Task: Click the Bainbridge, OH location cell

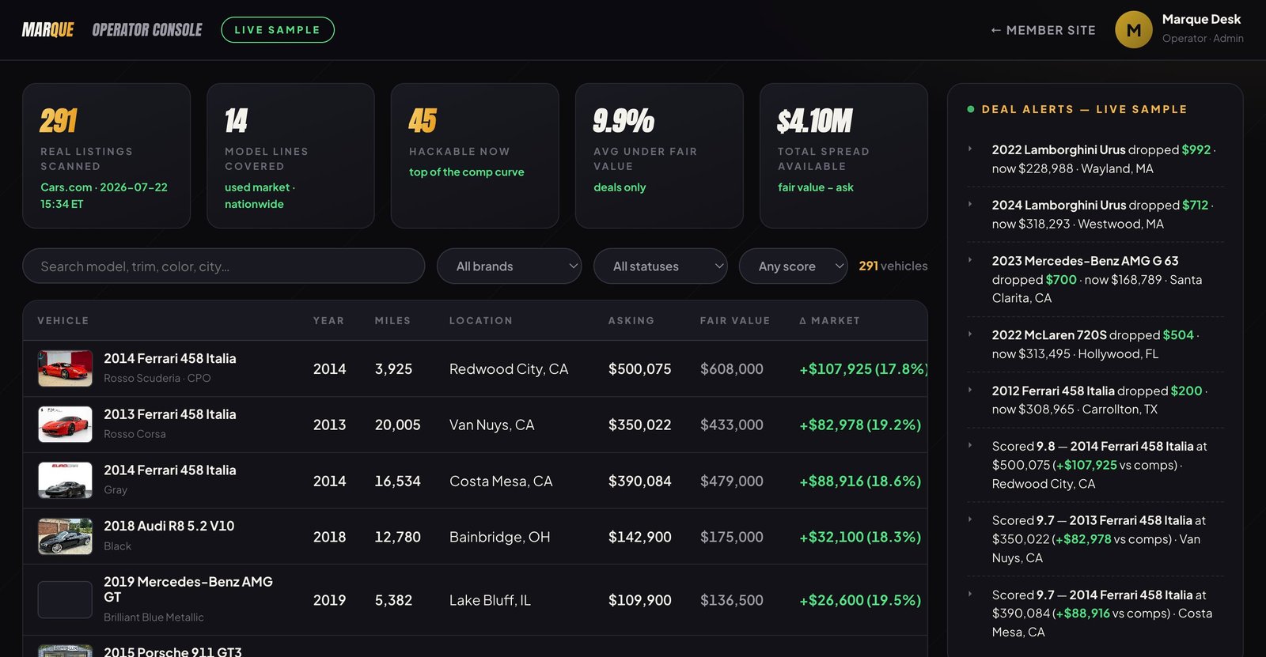Action: coord(500,538)
